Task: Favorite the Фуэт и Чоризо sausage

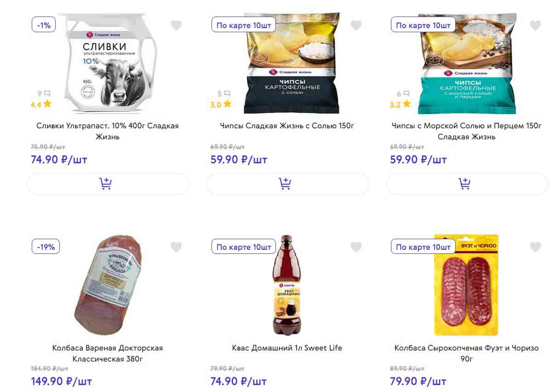Action: click(x=535, y=247)
